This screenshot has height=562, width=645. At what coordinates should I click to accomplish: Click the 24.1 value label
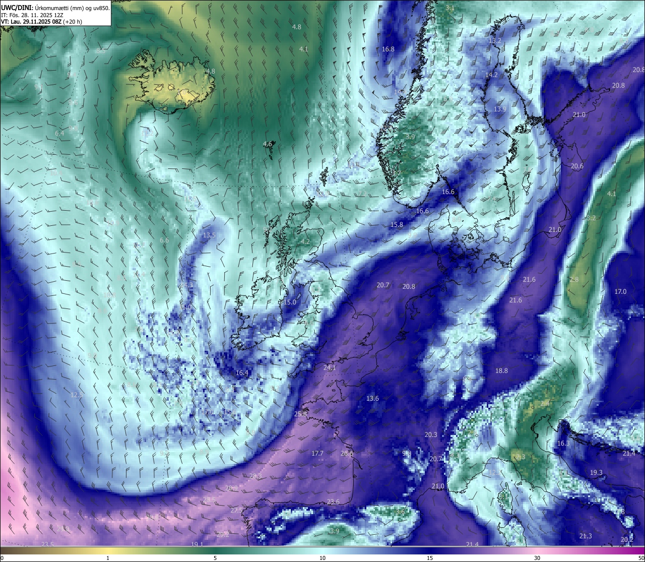click(330, 368)
